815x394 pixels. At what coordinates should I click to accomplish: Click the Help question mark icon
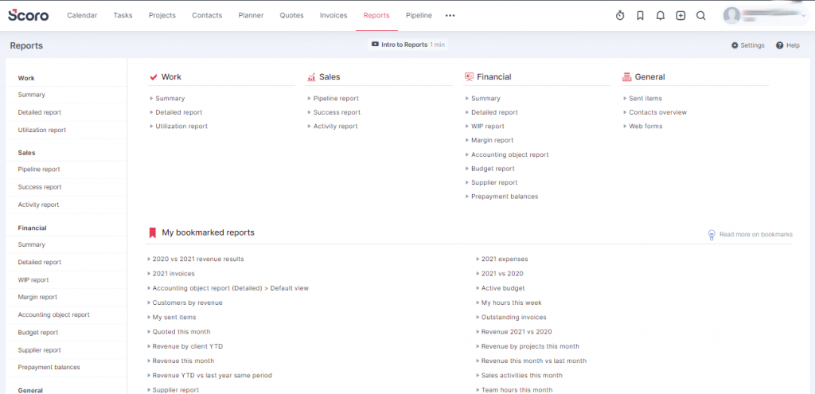[x=779, y=45]
